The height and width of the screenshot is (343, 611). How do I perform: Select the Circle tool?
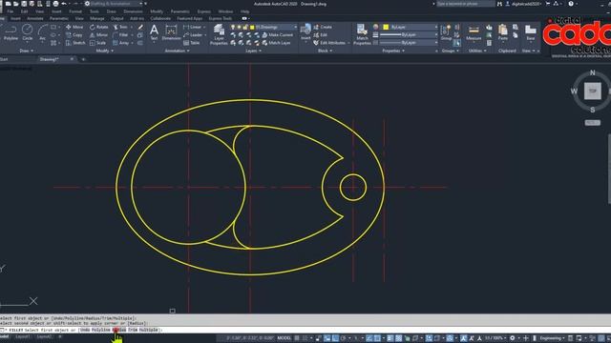[x=28, y=32]
